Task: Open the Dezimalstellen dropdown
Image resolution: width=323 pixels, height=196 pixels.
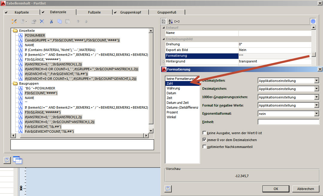Action: click(317, 81)
